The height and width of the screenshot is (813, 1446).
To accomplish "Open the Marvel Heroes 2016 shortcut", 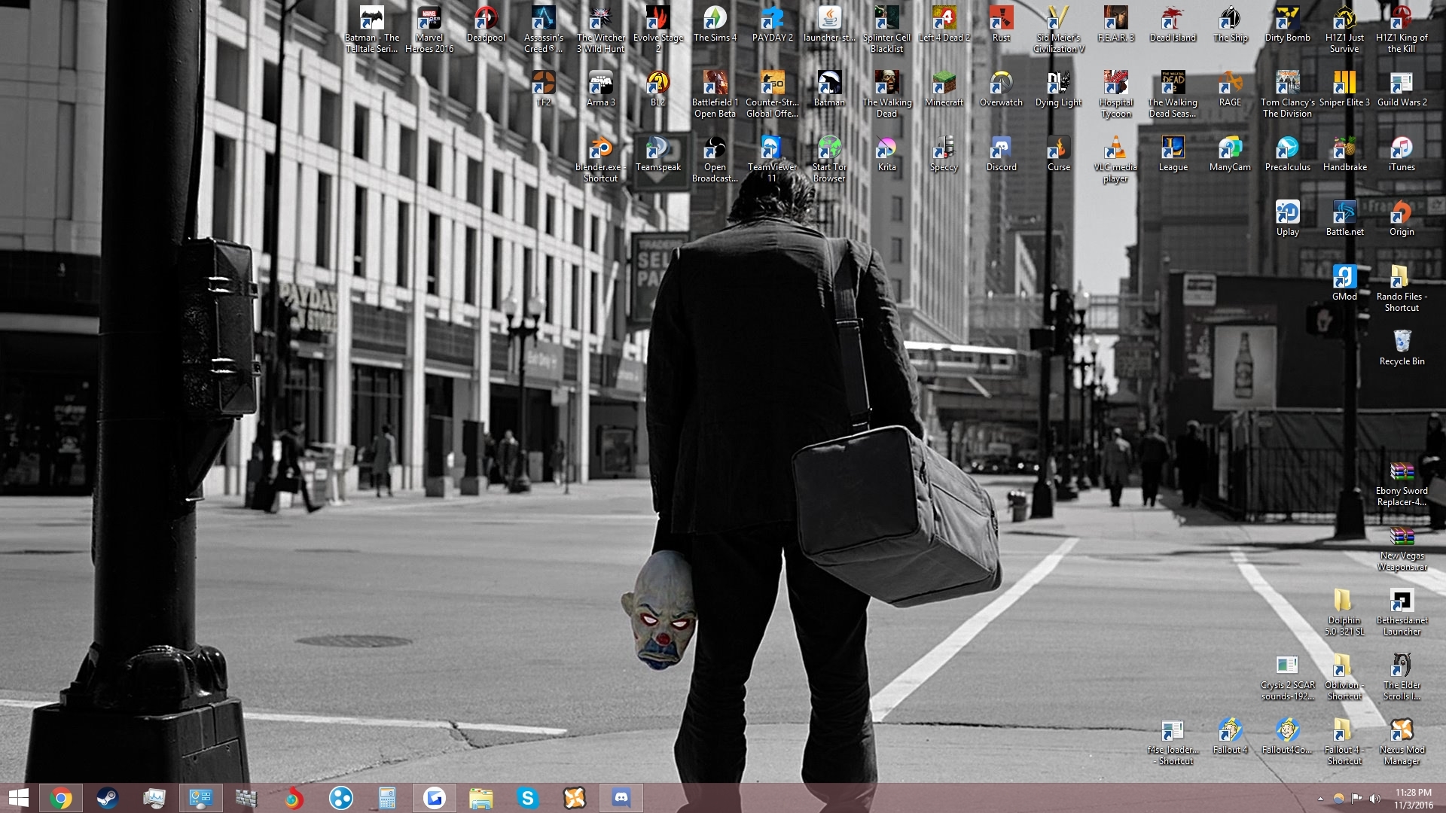I will [x=429, y=30].
